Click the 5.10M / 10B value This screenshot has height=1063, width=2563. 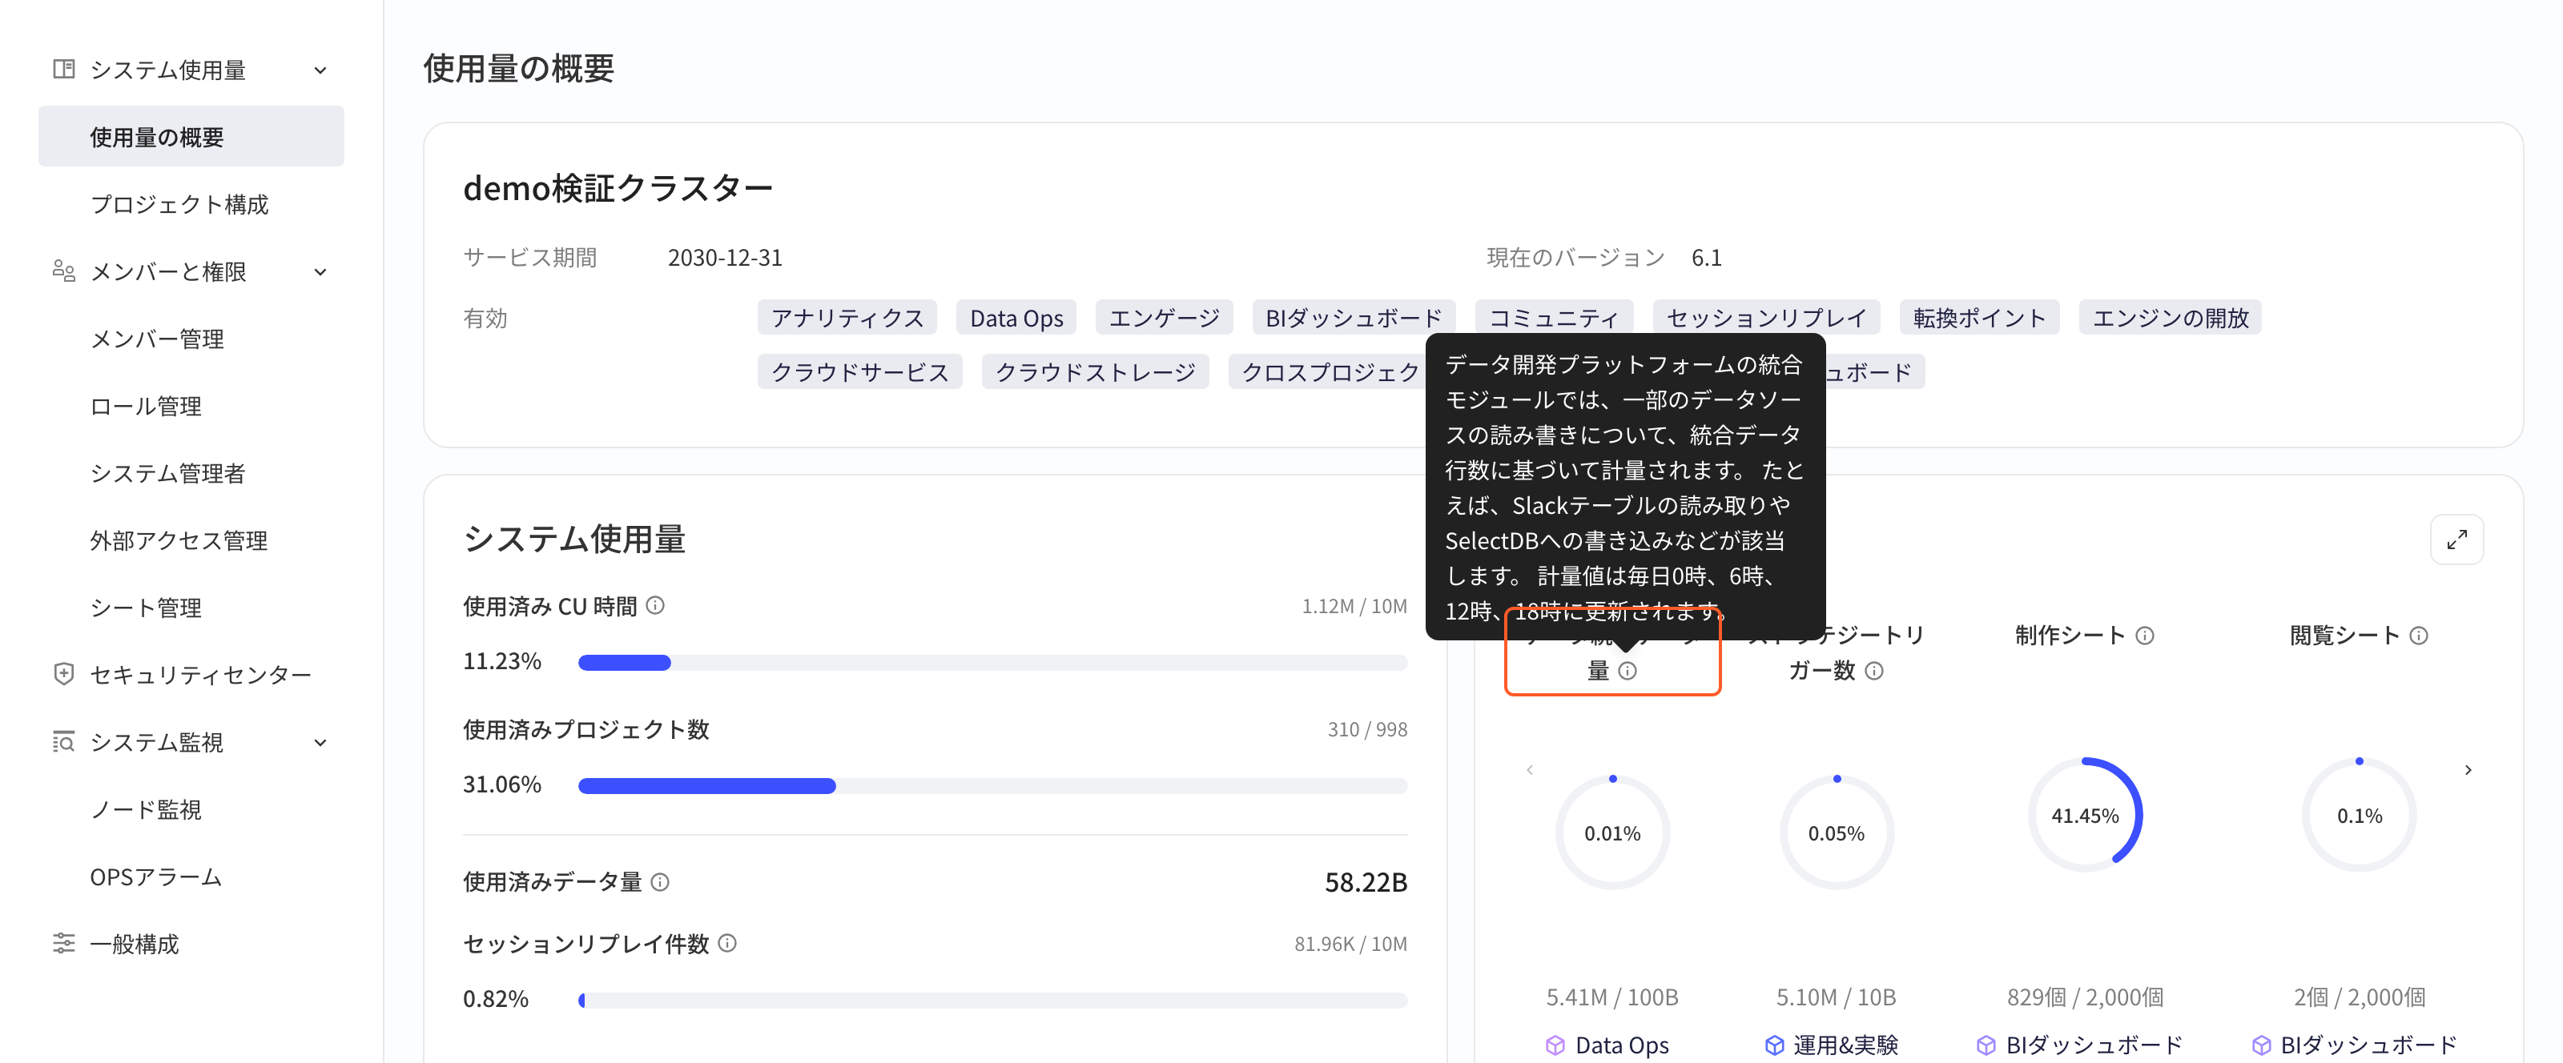[1836, 997]
